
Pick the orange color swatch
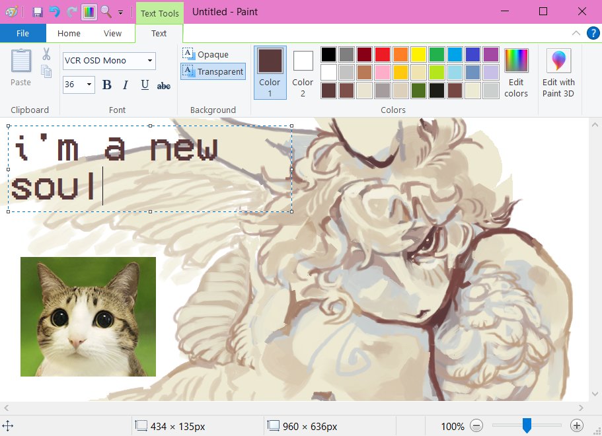click(400, 54)
